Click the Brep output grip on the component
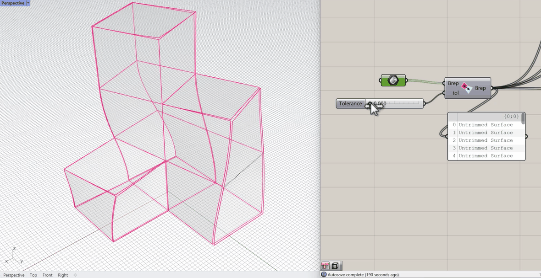541x278 pixels. tap(491, 88)
